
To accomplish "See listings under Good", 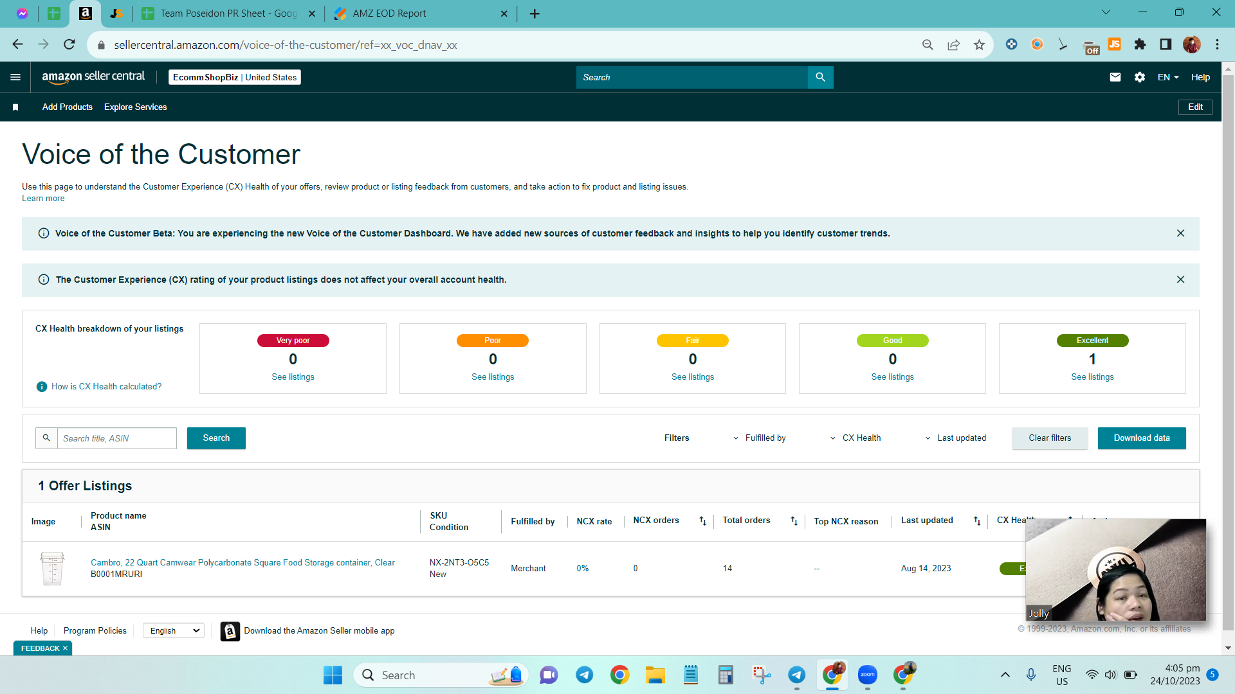I will tap(892, 377).
